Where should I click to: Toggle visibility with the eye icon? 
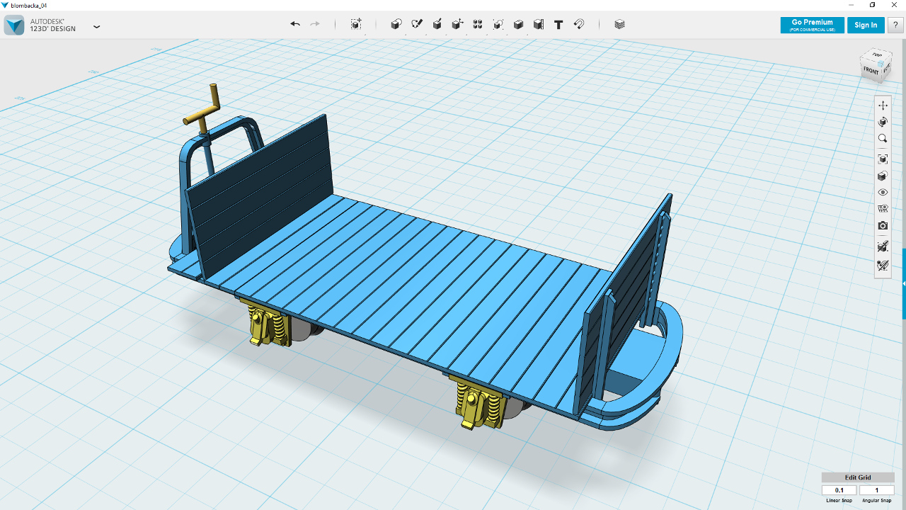(883, 193)
